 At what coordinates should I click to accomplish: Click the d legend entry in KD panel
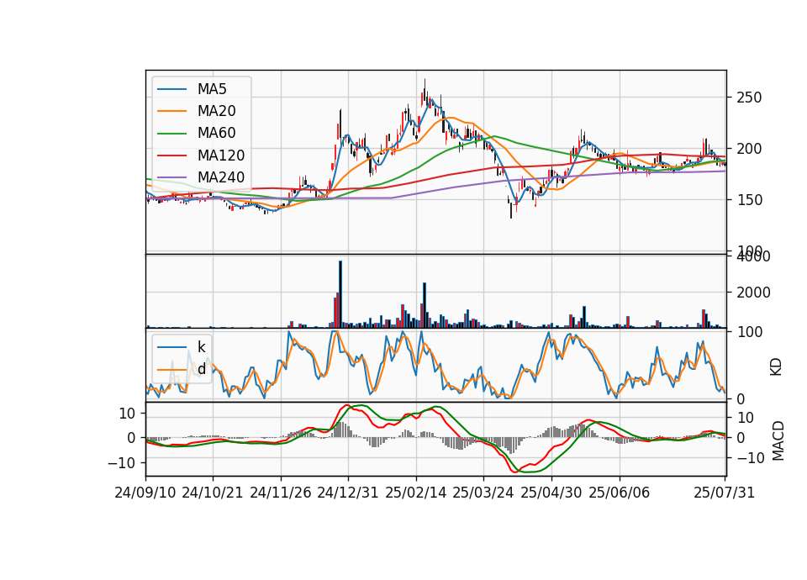click(x=182, y=369)
